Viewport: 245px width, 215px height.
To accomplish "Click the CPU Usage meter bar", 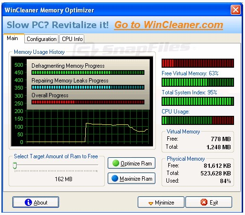I will pos(198,120).
